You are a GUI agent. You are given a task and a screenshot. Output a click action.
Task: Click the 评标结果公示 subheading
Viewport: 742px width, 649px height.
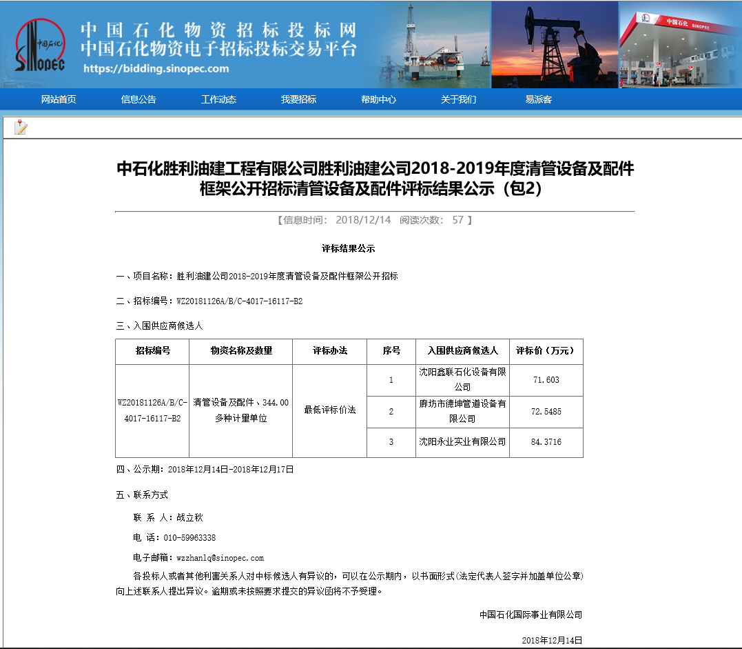pyautogui.click(x=349, y=248)
